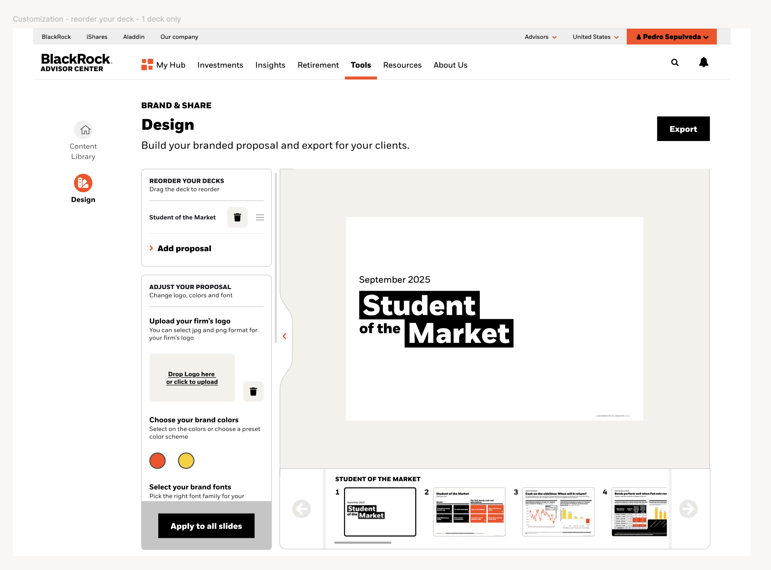771x570 pixels.
Task: Open the United States region dropdown
Action: click(x=595, y=37)
